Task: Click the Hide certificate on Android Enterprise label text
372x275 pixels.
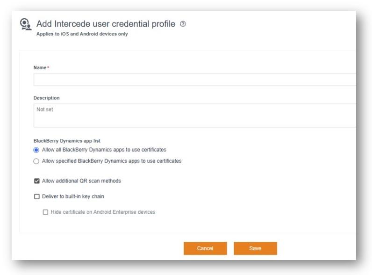Action: [x=103, y=212]
